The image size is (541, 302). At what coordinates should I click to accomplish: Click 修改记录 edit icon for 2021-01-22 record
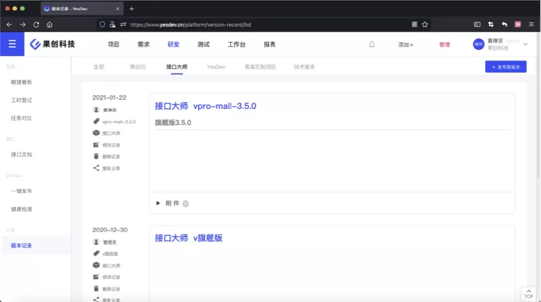[96, 145]
